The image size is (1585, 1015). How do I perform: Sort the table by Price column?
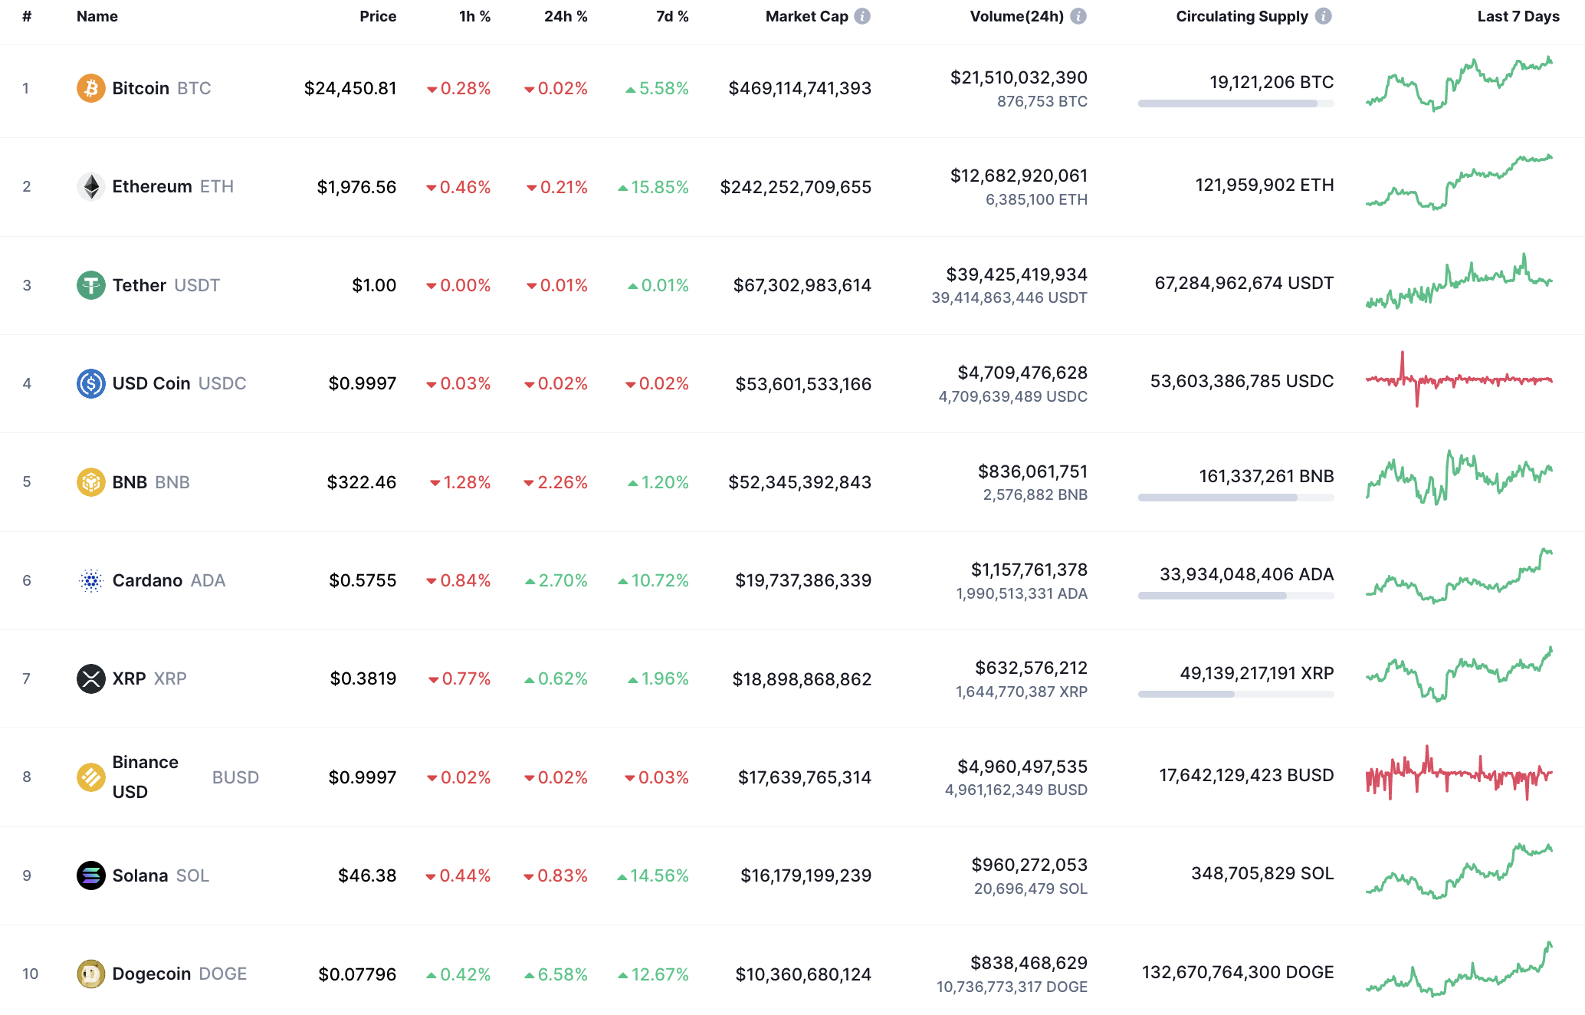[x=378, y=15]
